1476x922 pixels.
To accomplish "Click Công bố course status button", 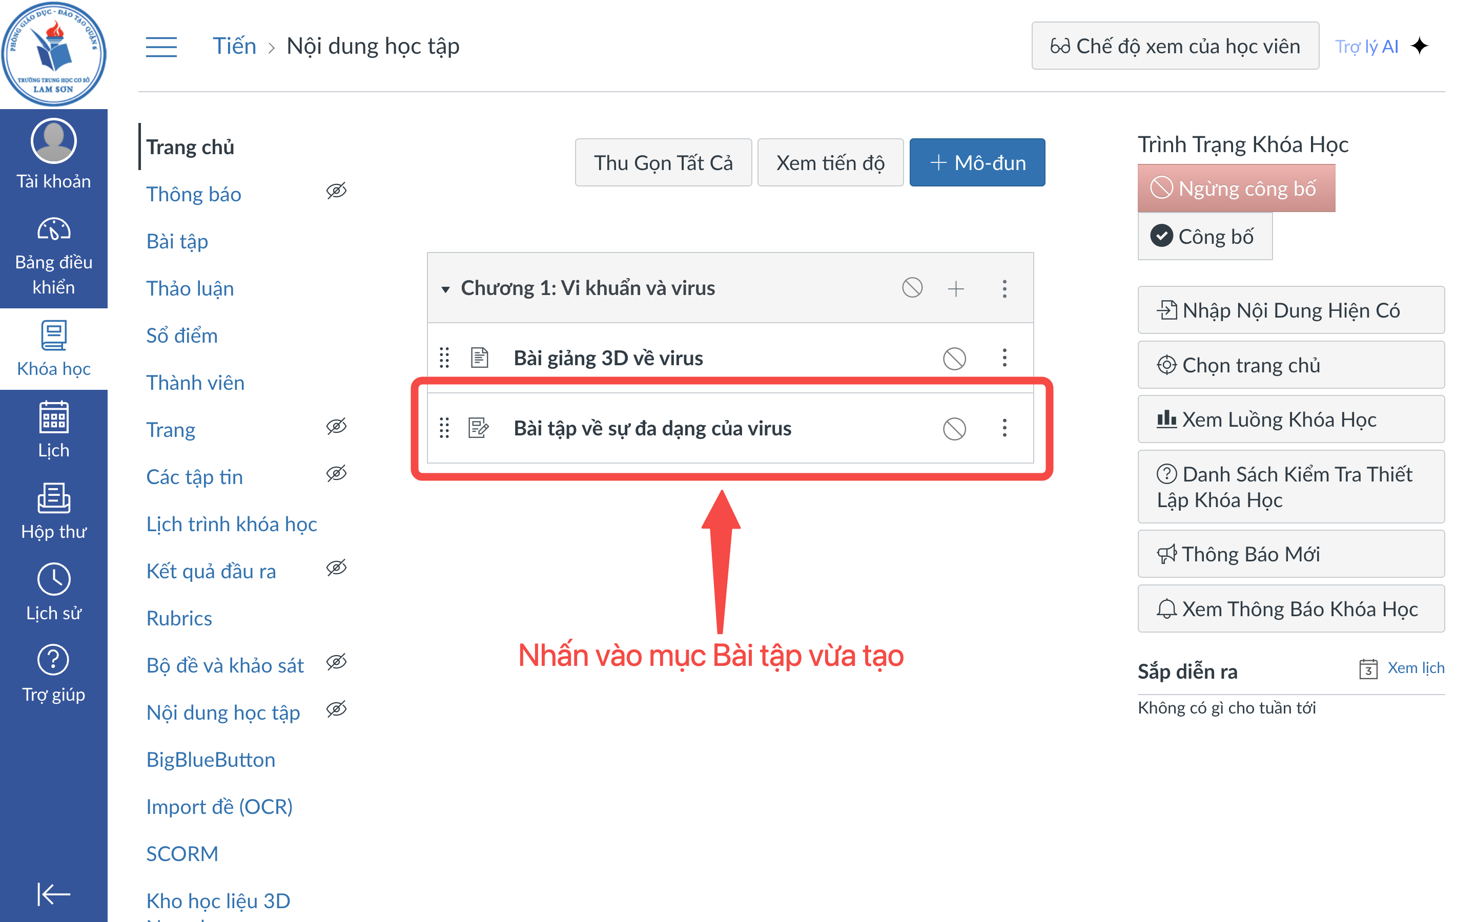I will click(x=1204, y=236).
